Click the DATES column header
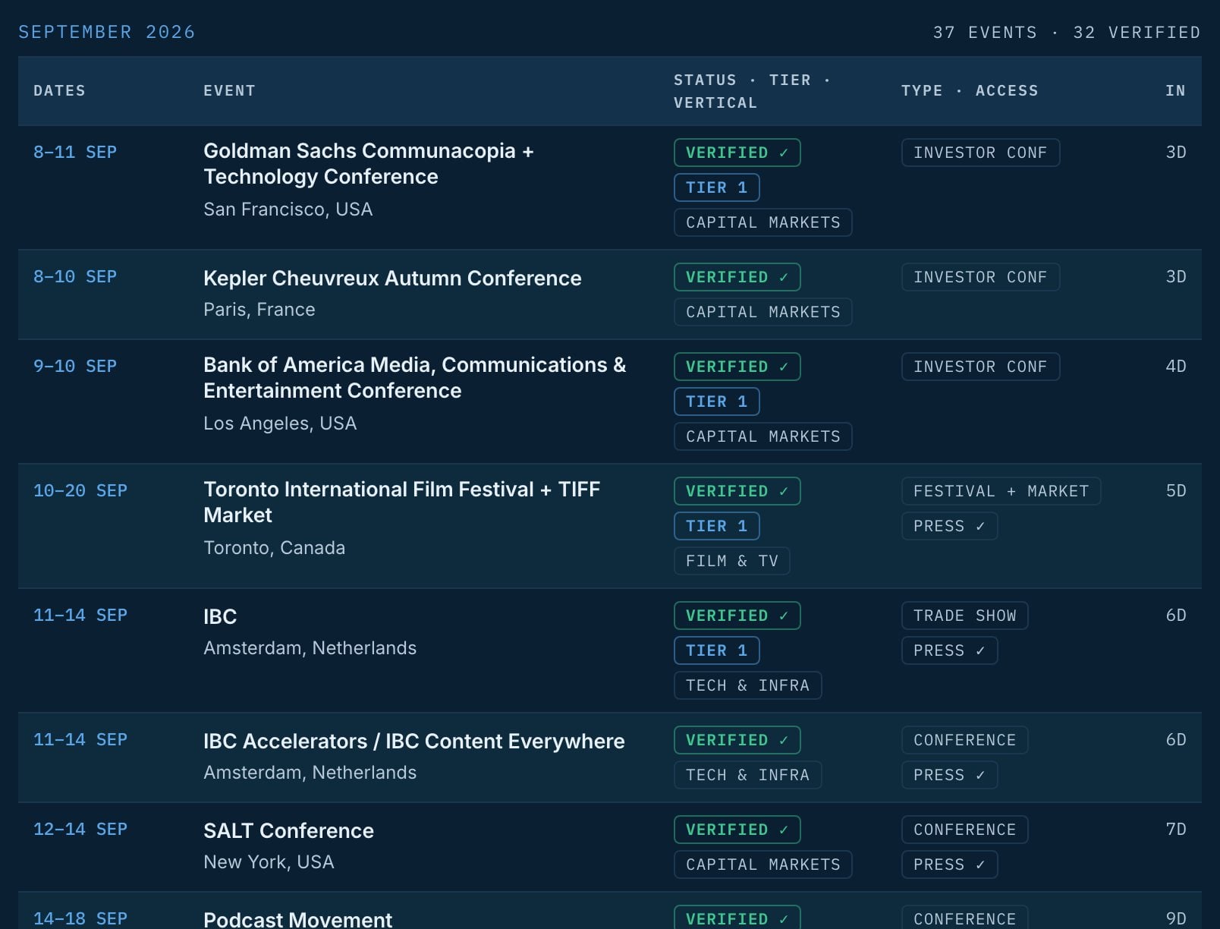Viewport: 1220px width, 929px height. 59,90
